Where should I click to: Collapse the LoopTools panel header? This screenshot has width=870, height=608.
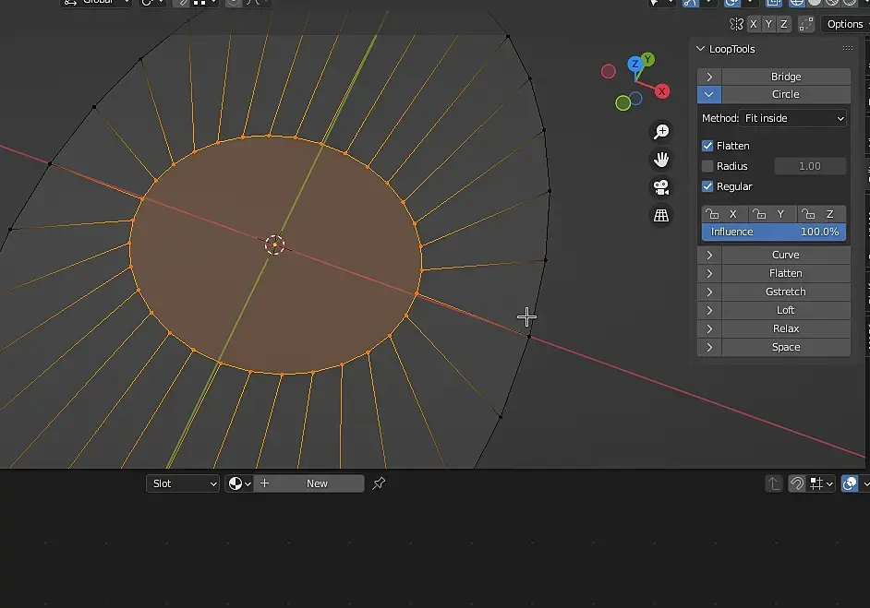[x=732, y=49]
